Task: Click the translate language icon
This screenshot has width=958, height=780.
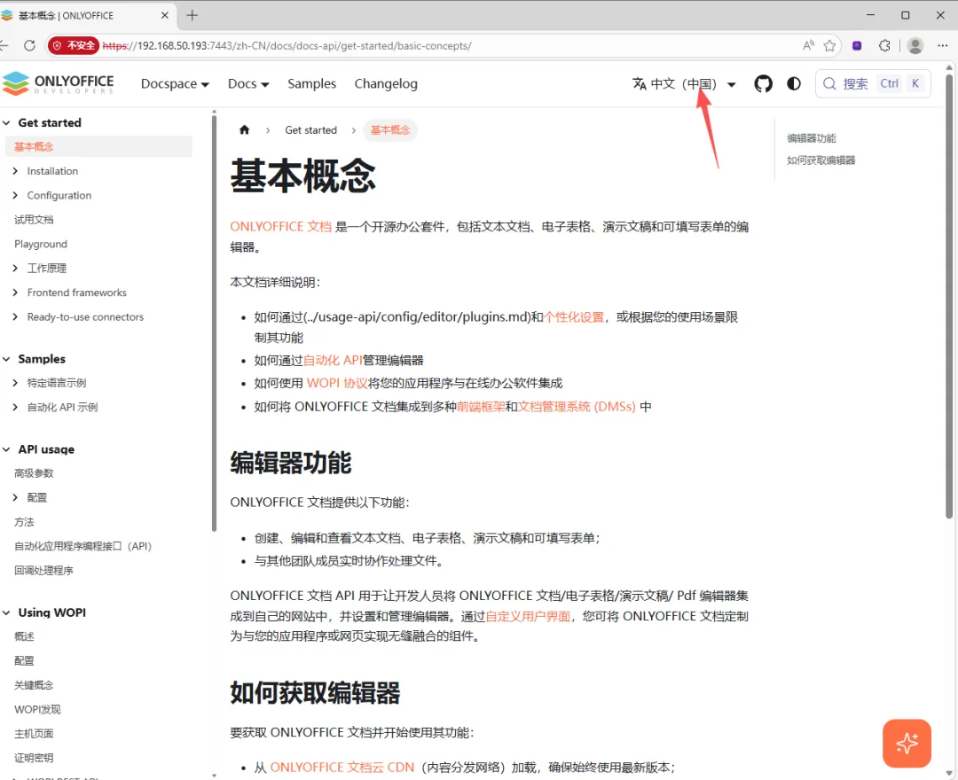Action: click(x=639, y=83)
